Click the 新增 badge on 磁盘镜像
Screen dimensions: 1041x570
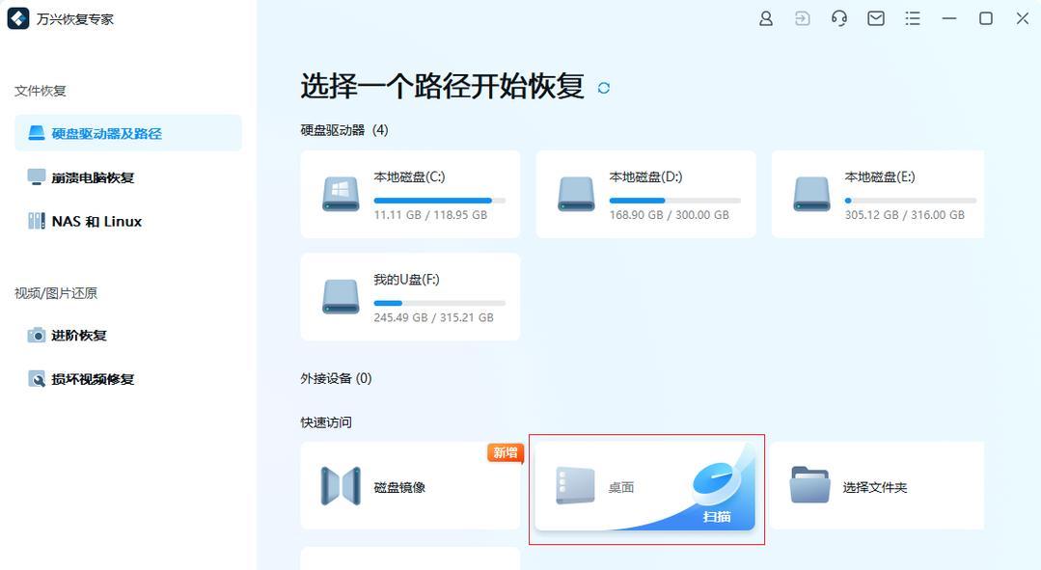click(x=506, y=452)
